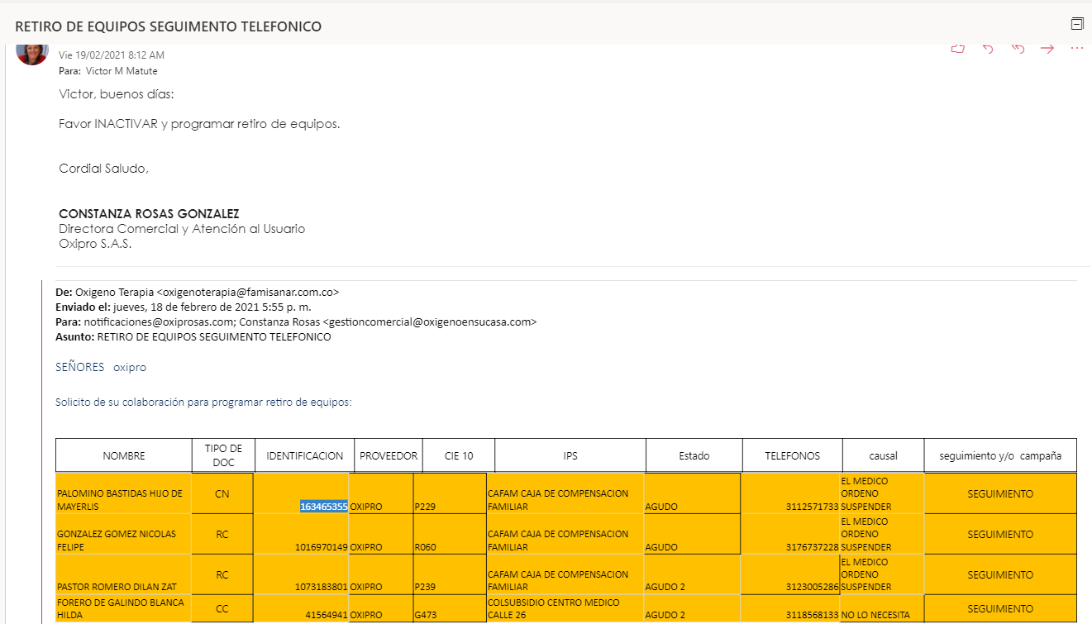The height and width of the screenshot is (624, 1092).
Task: Click the IDENTIFICACION column header
Action: (305, 455)
